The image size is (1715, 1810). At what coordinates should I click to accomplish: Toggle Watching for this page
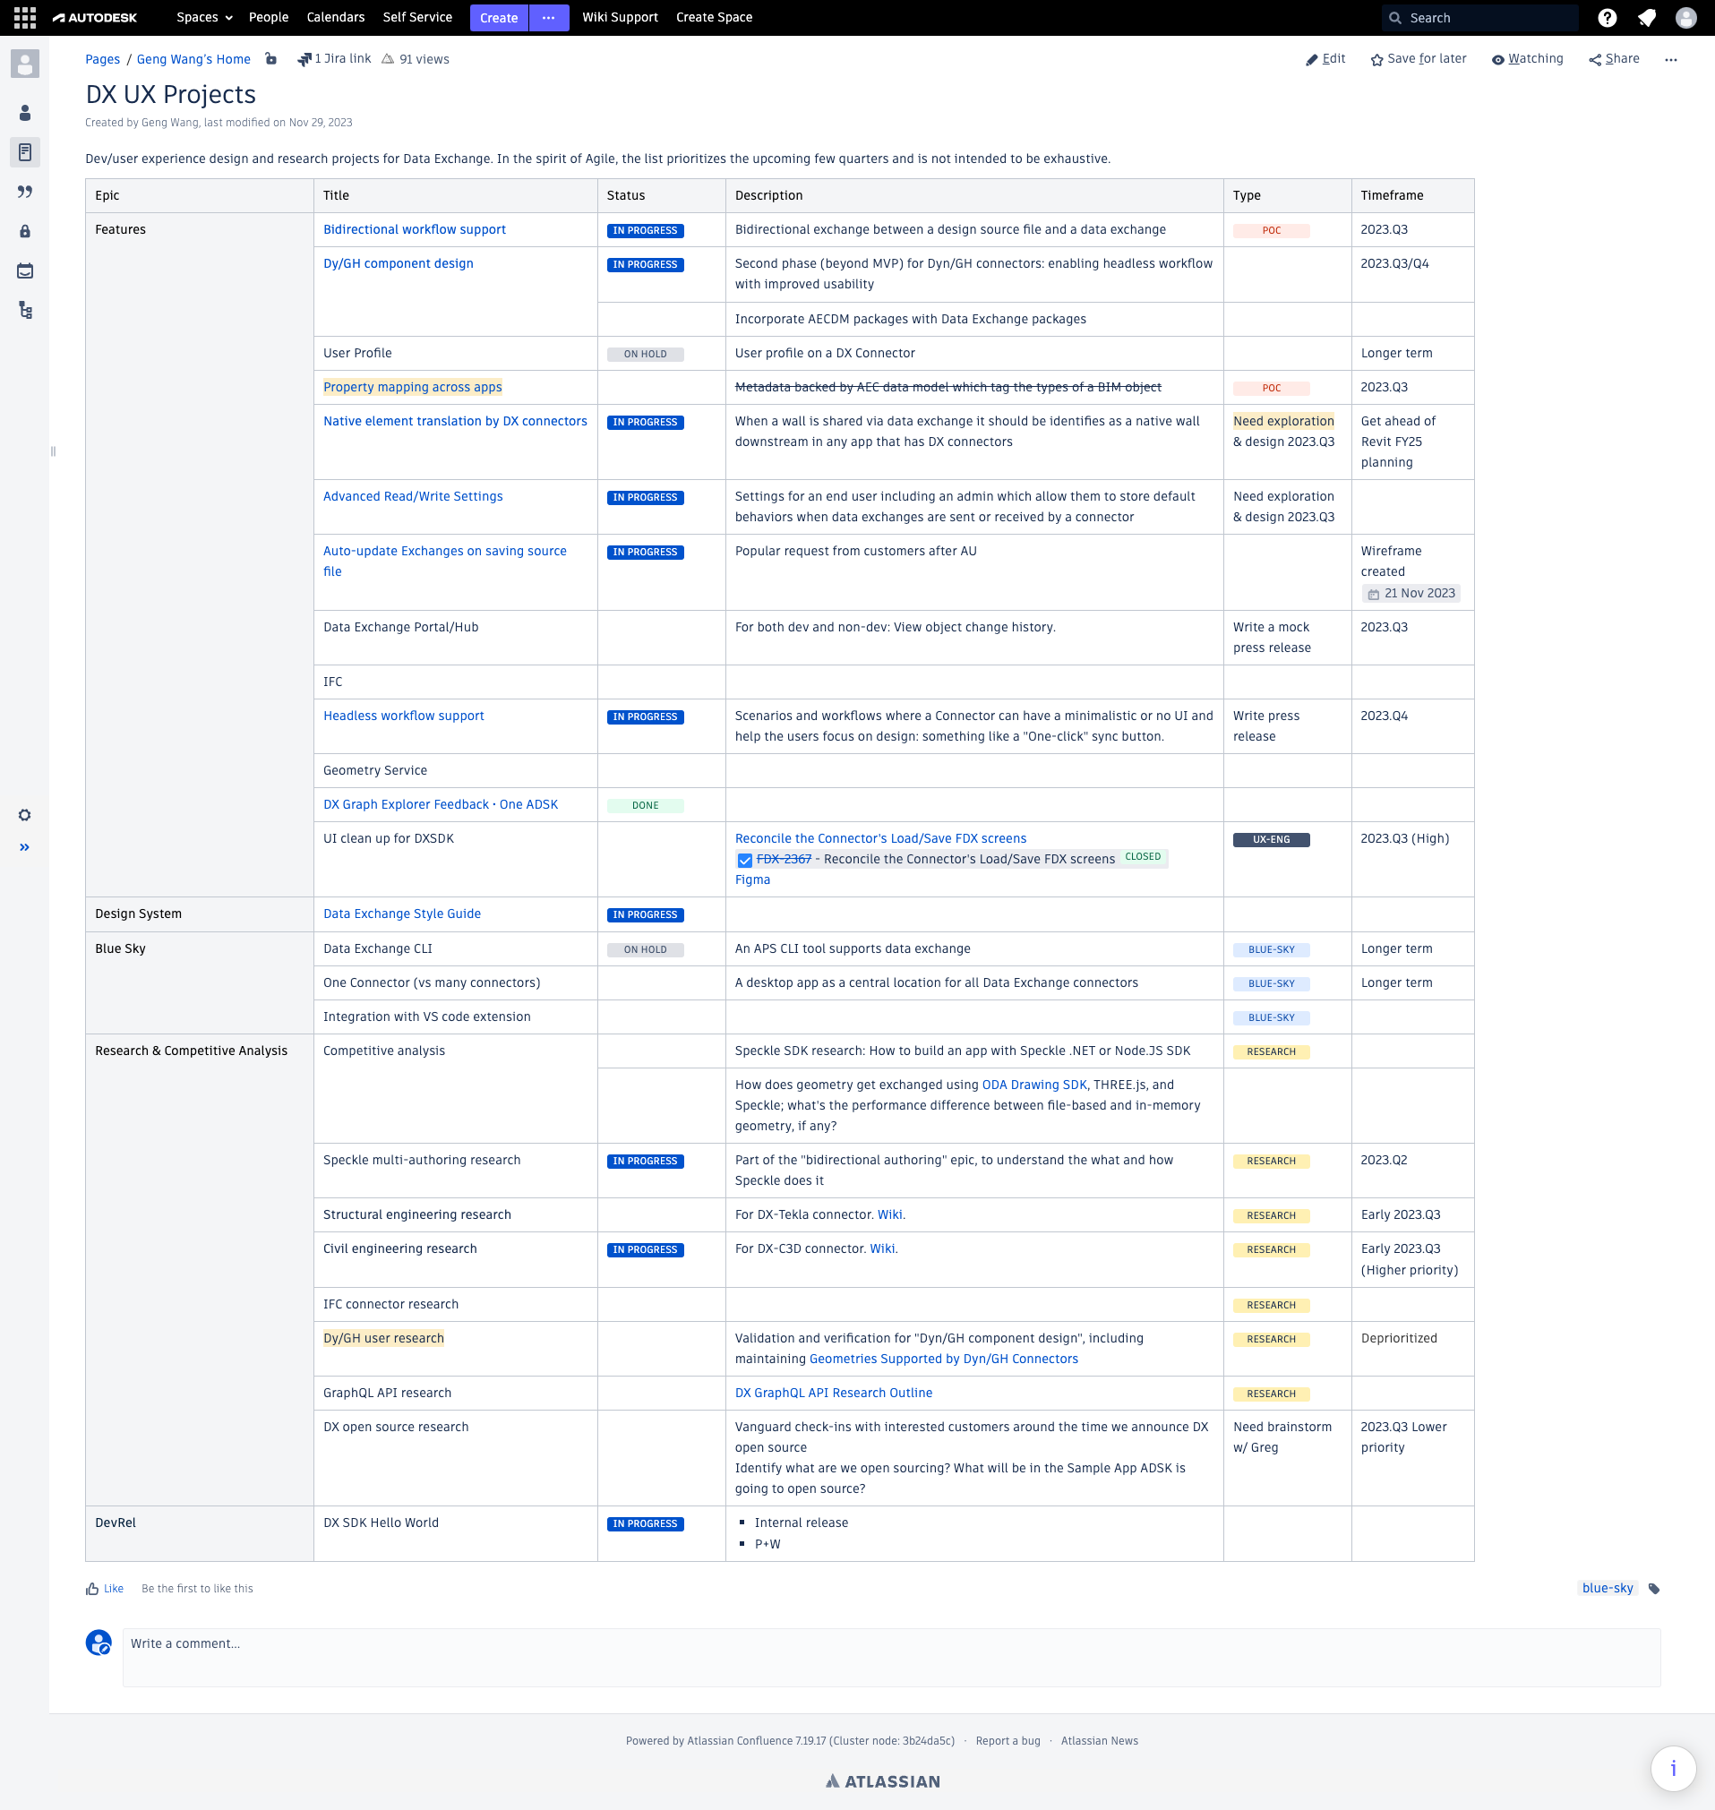point(1527,59)
